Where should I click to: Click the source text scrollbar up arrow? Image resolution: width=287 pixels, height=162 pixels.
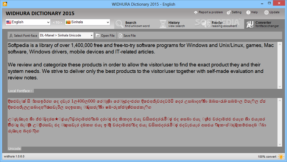(x=280, y=44)
